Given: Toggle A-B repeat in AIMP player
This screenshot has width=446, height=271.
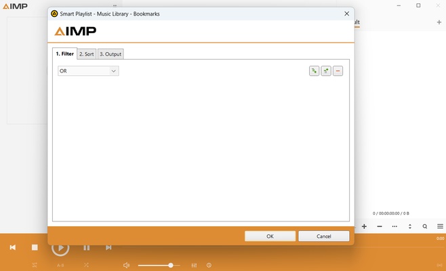Looking at the screenshot, I should coord(60,266).
